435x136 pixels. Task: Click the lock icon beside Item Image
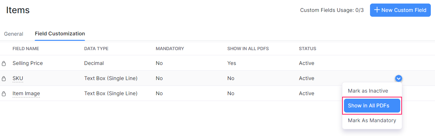(x=4, y=94)
